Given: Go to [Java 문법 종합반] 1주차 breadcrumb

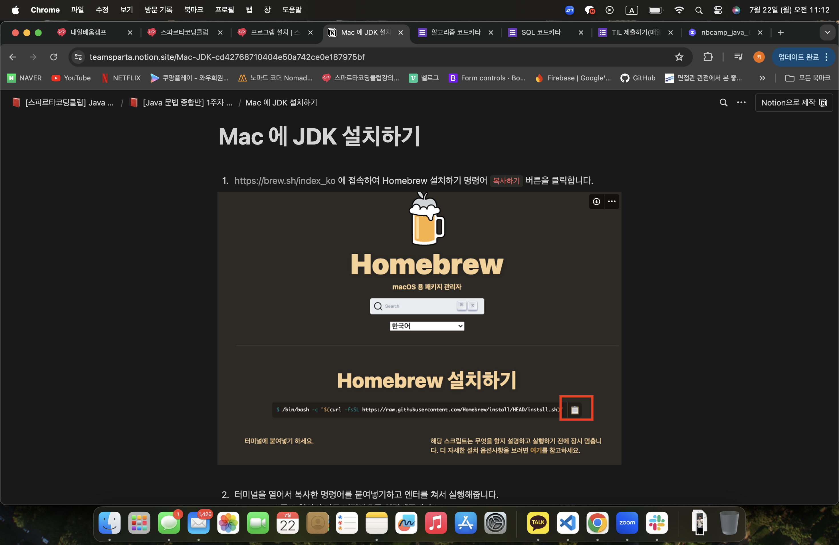Looking at the screenshot, I should 181,102.
